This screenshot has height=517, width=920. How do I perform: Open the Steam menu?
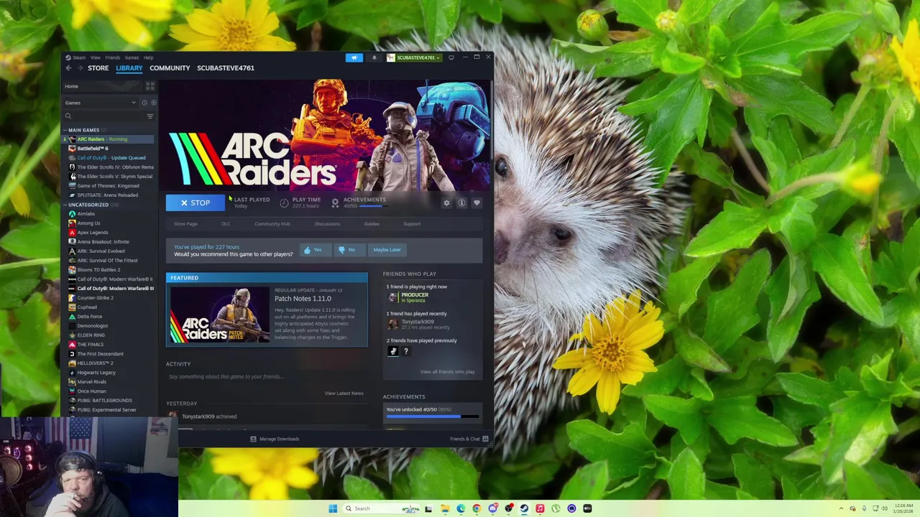[x=76, y=57]
